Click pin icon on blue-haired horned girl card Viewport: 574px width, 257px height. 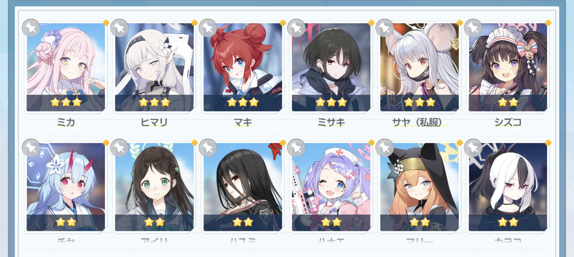tap(31, 148)
